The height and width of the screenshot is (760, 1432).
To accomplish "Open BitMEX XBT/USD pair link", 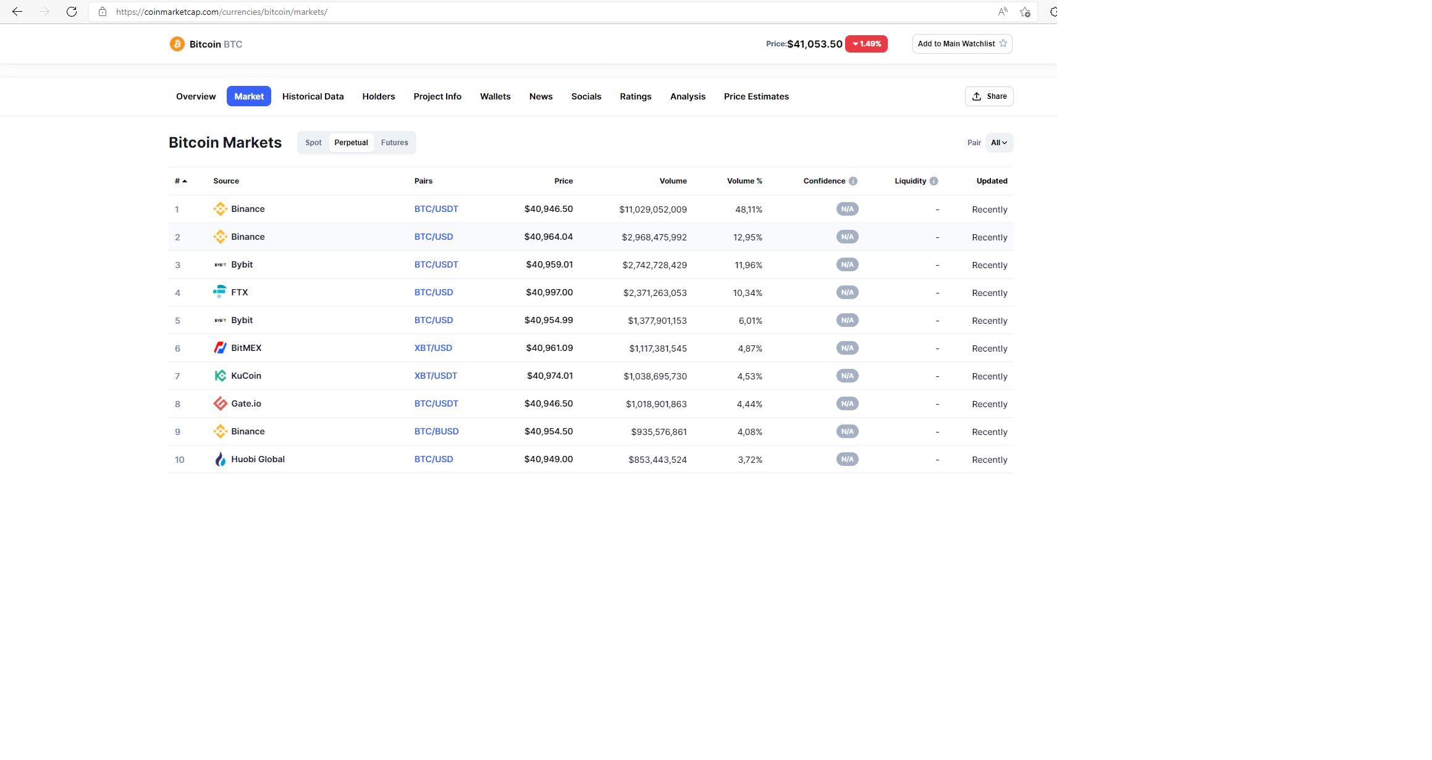I will point(433,348).
